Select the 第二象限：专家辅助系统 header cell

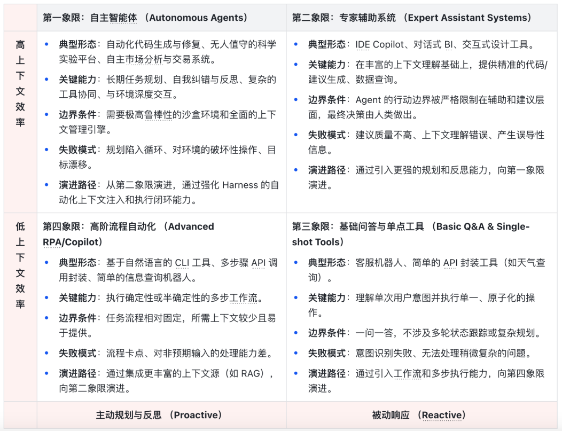pyautogui.click(x=411, y=17)
